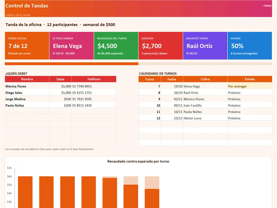Select the 26/10 date cell
This screenshot has width=277, height=208.
point(172,93)
